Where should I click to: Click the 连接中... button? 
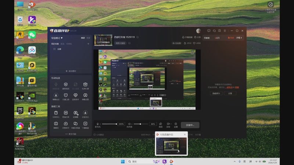tap(190, 125)
